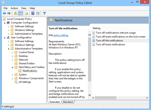Click the Back arrow toolbar icon
The width and height of the screenshot is (151, 110).
click(4, 13)
